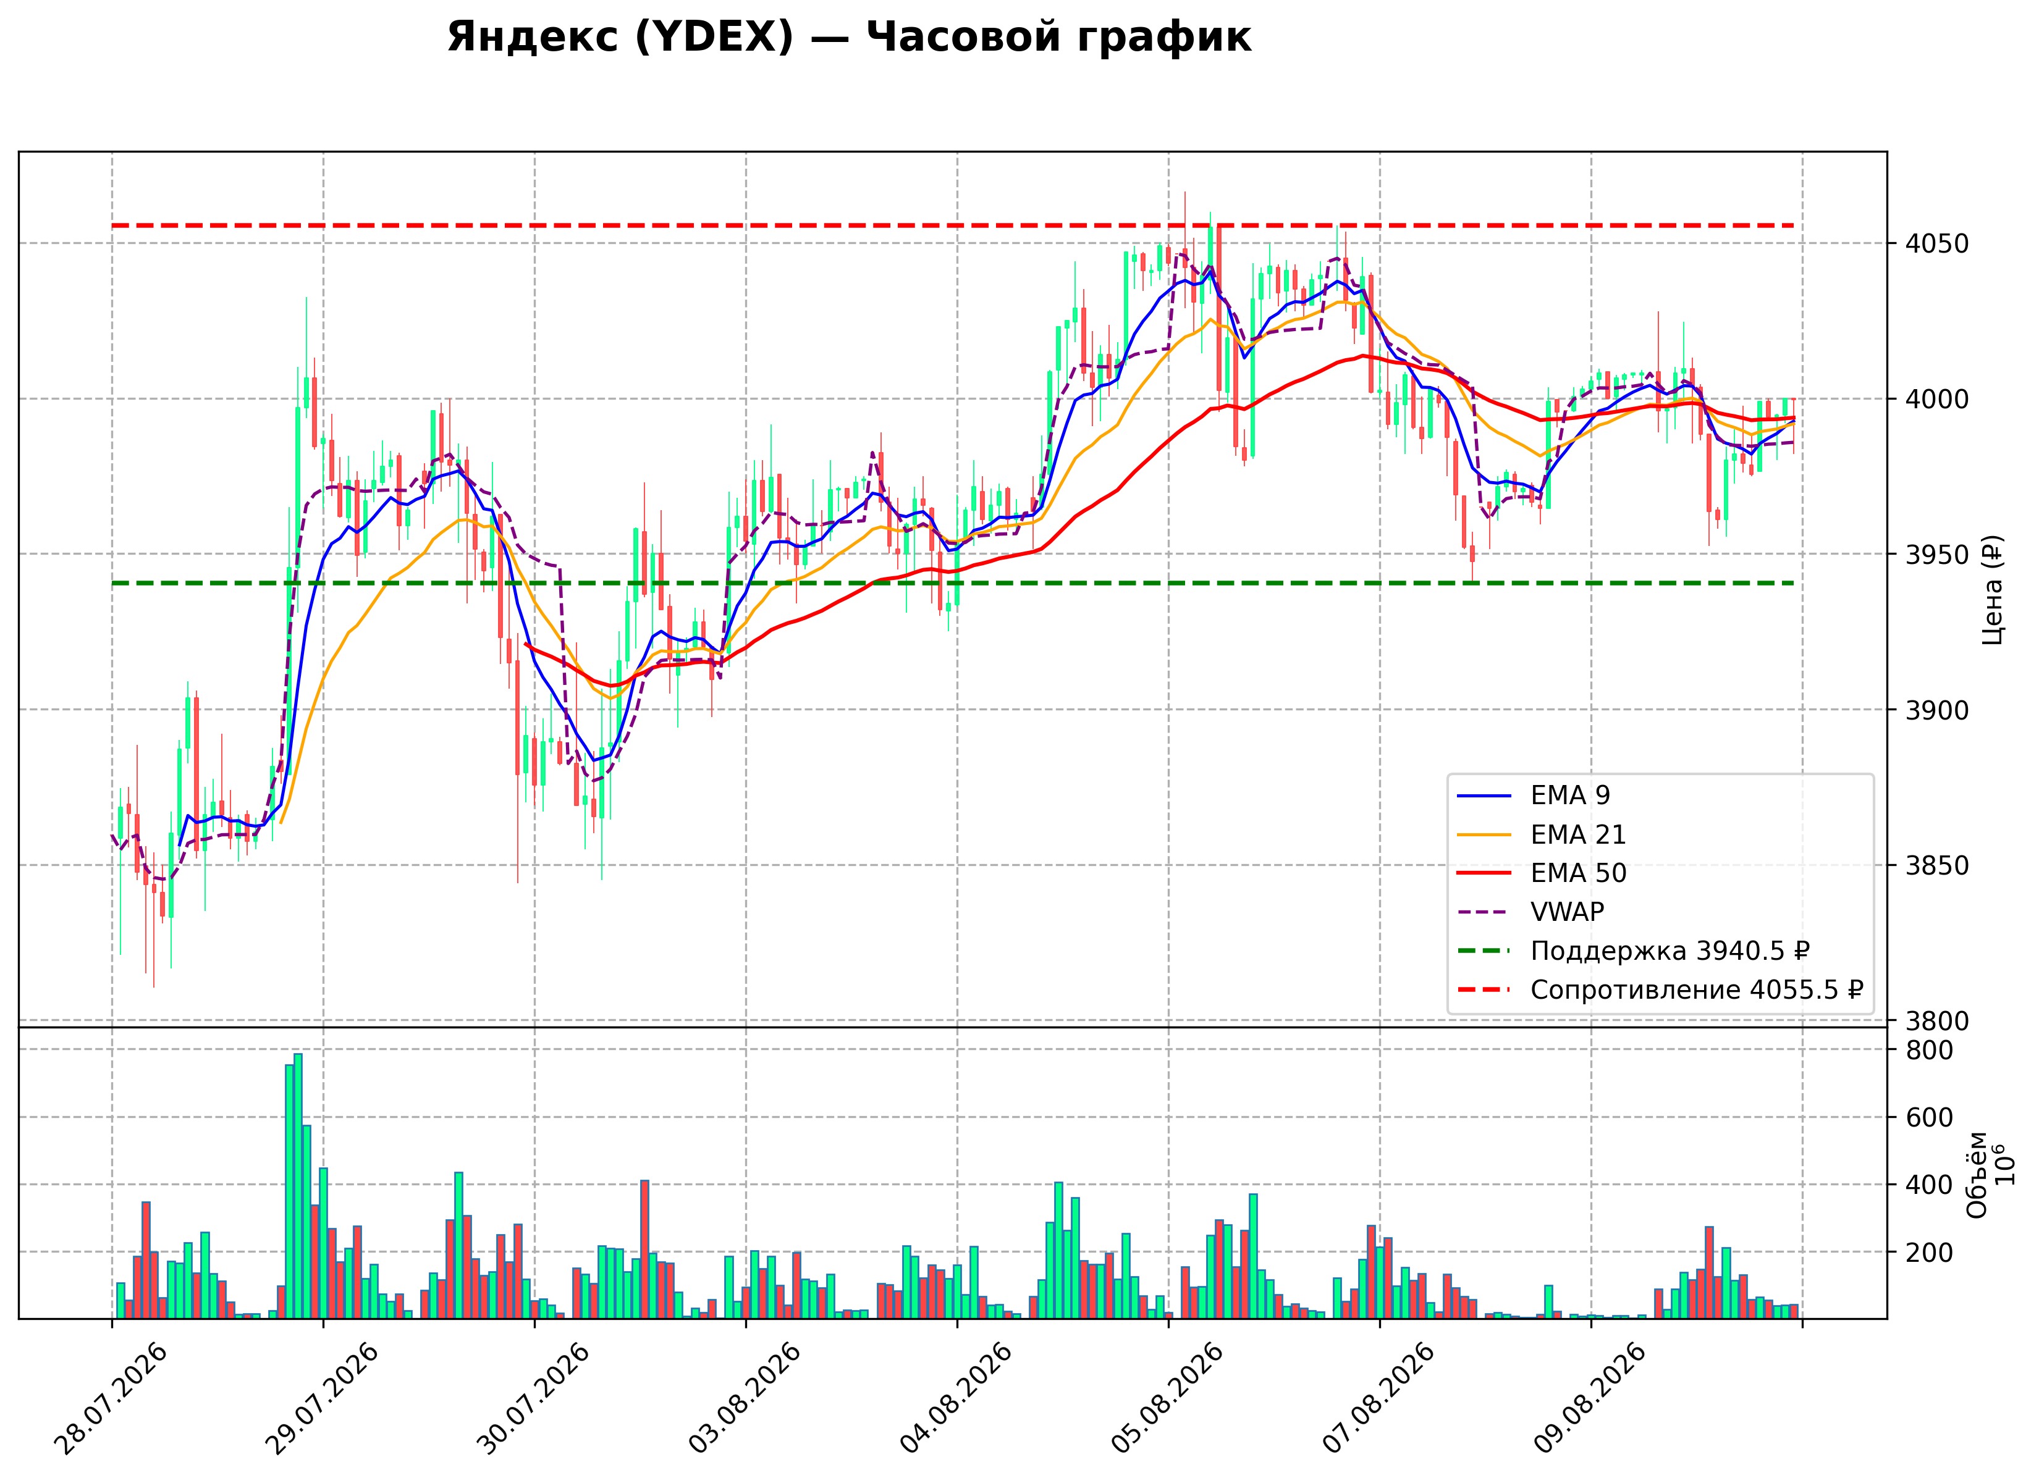Click the Цена (₽) axis title
The width and height of the screenshot is (2039, 1478).
point(1993,589)
